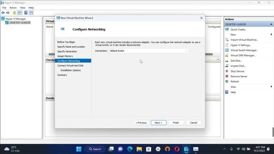The width and height of the screenshot is (274, 154).
Task: Click Edit Disk icon
Action: pyautogui.click(x=227, y=61)
